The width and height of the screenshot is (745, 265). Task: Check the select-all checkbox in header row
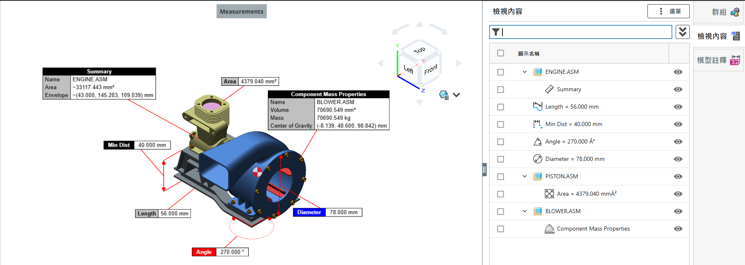500,53
